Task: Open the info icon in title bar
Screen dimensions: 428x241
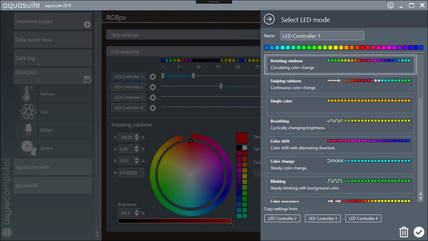Action: coord(391,5)
